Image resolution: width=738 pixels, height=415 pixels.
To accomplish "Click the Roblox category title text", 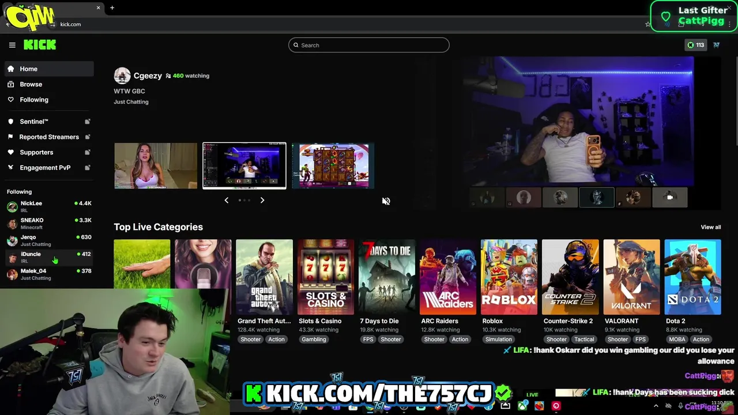I will click(x=492, y=321).
